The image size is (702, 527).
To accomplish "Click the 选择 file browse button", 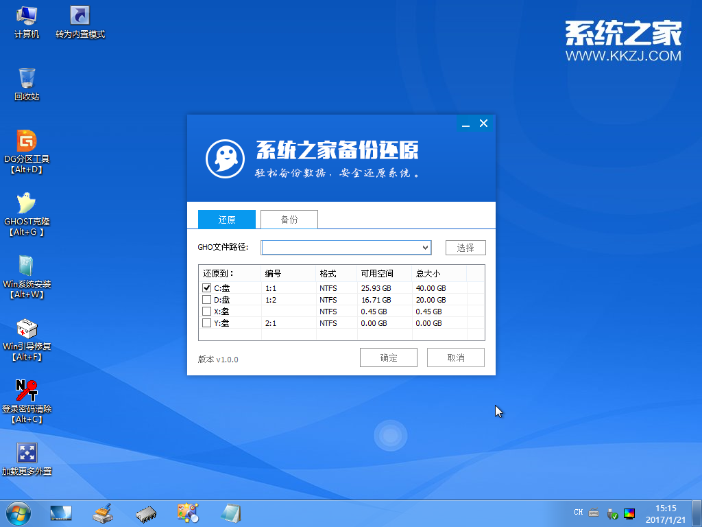I will tap(465, 247).
